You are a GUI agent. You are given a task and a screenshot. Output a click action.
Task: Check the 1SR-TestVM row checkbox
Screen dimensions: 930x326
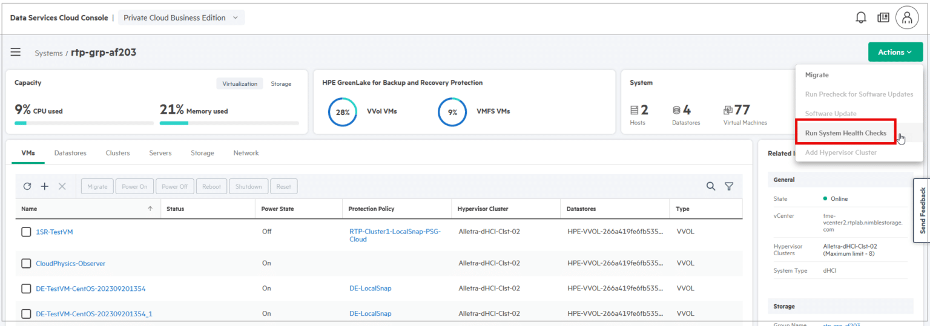(x=26, y=232)
